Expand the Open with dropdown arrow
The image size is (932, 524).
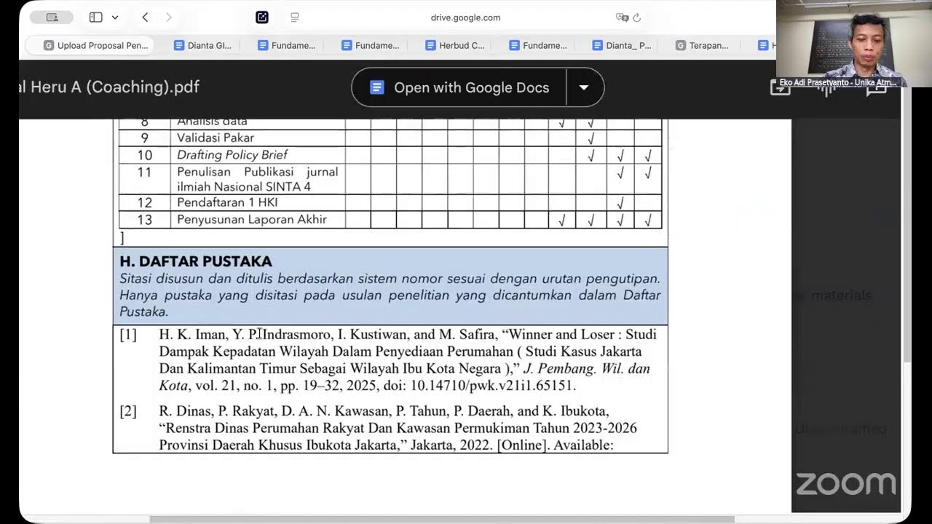pyautogui.click(x=584, y=88)
